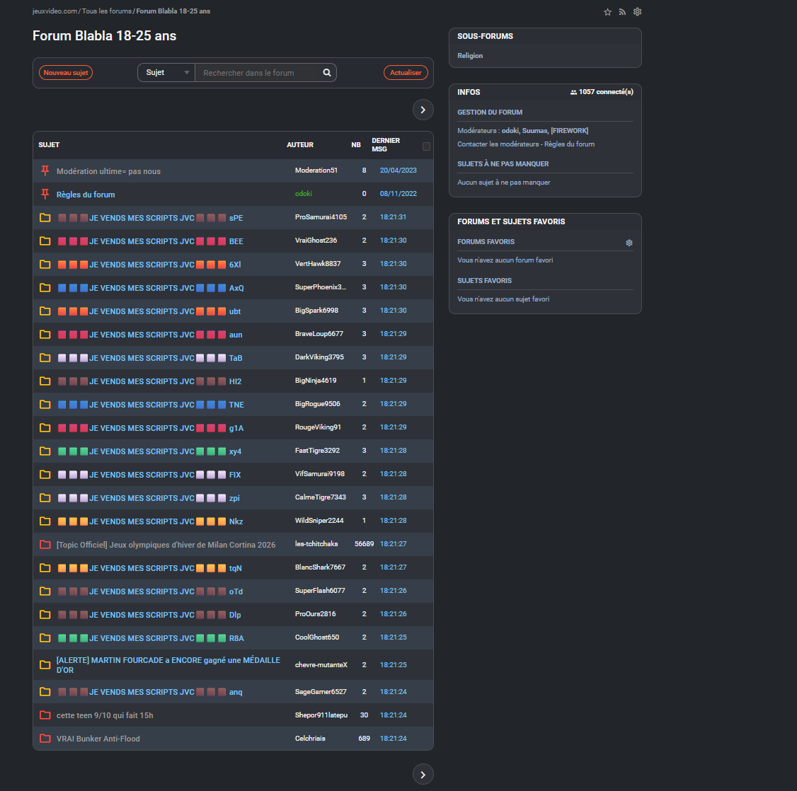Screen dimensions: 797x791
Task: Click the connected users icon in Infos
Action: coord(573,93)
